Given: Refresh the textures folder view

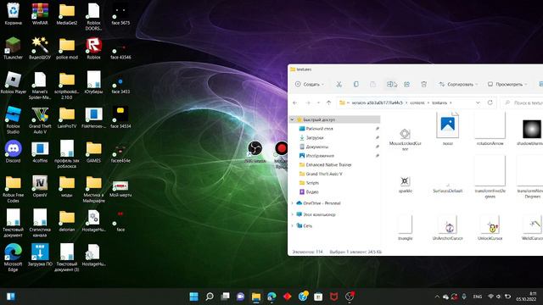Looking at the screenshot, I should [x=490, y=103].
